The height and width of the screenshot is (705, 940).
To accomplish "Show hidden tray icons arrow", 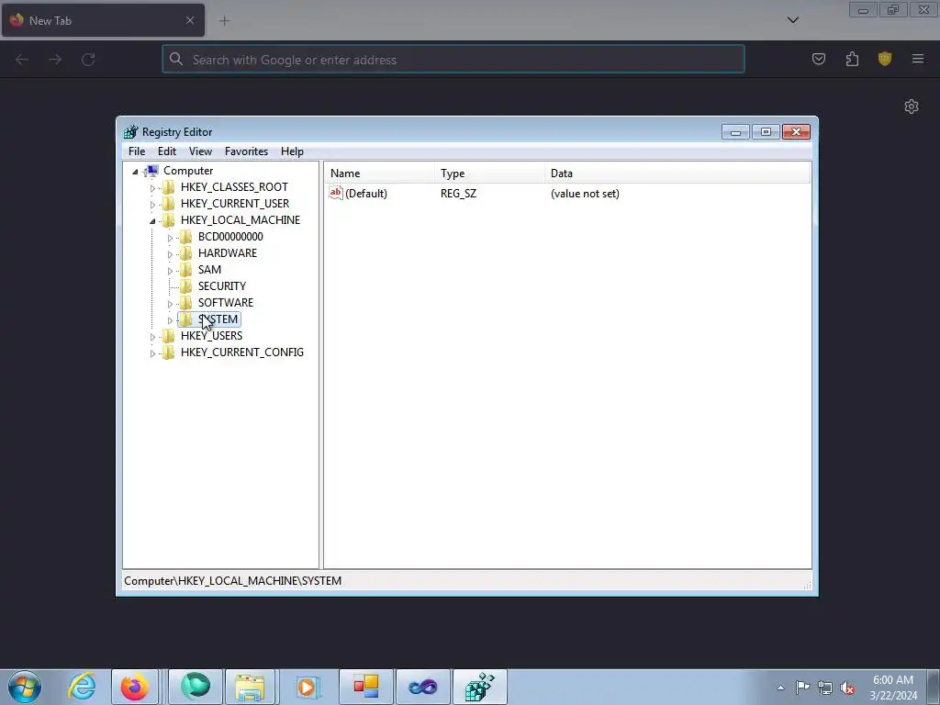I will tap(780, 688).
